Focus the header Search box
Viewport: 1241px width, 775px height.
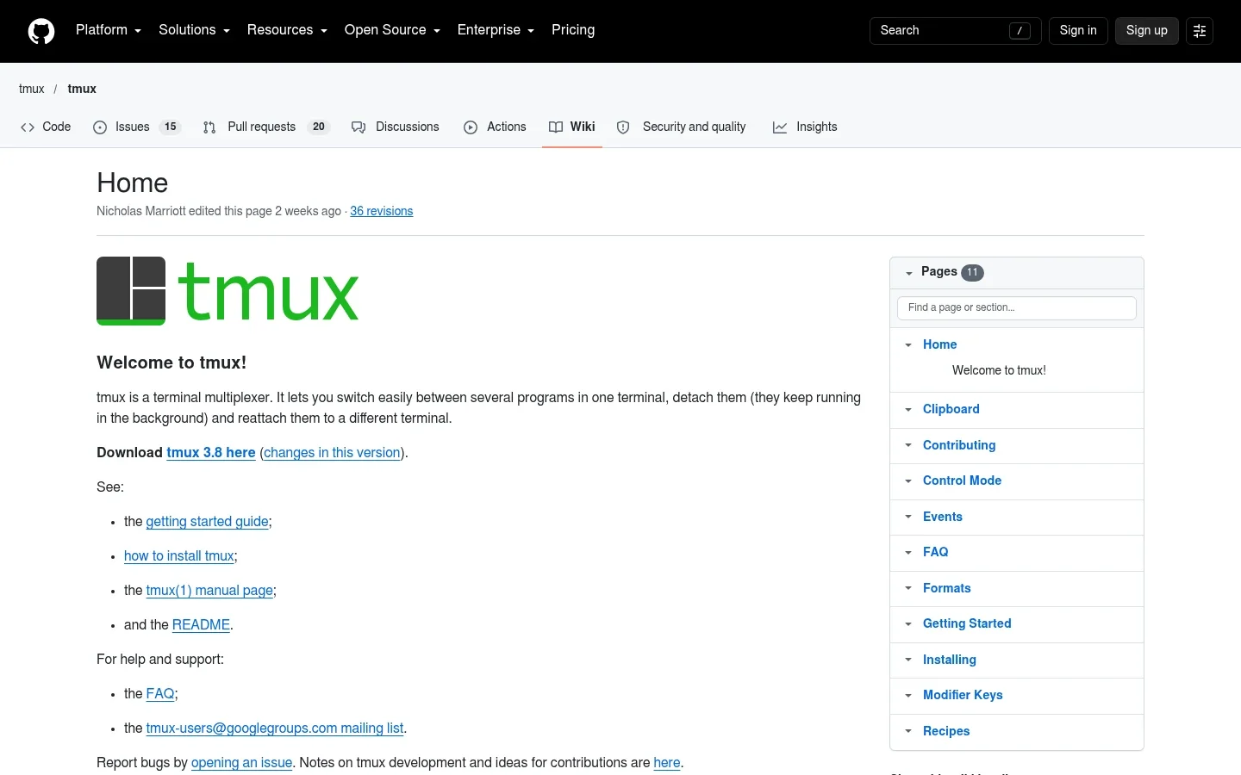956,31
